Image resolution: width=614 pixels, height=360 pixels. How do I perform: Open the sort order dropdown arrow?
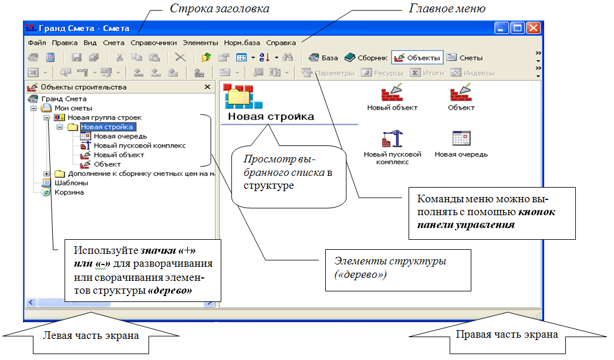pos(276,58)
